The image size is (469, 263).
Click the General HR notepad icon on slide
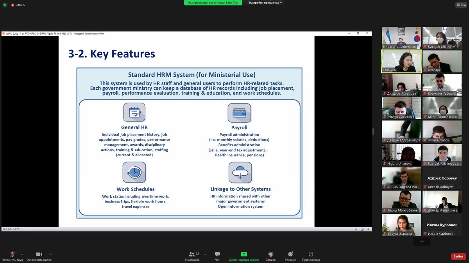coord(134,113)
